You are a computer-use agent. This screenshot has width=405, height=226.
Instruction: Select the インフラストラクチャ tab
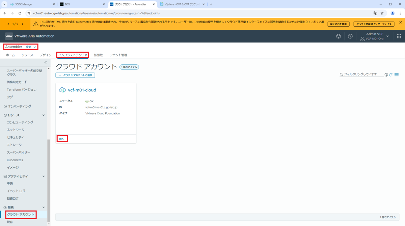73,55
